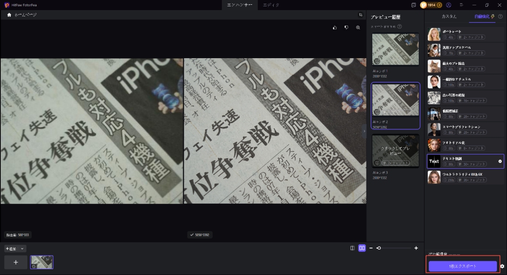The height and width of the screenshot is (275, 507).
Task: Click the 1枚エクスポート button
Action: coord(463,266)
